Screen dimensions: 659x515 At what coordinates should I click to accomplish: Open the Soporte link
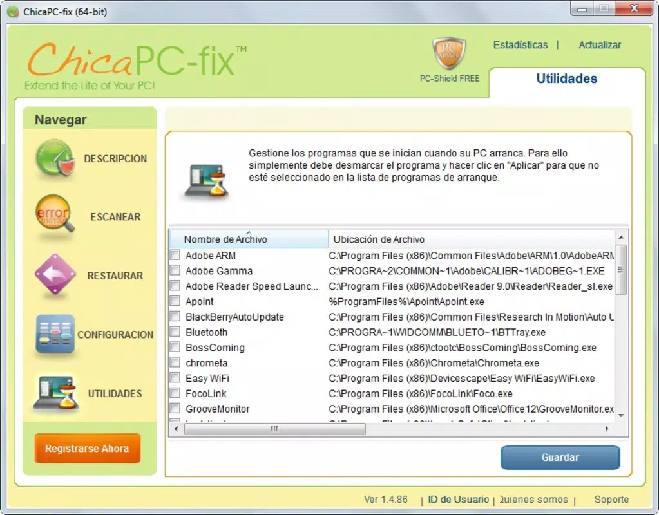click(x=611, y=500)
